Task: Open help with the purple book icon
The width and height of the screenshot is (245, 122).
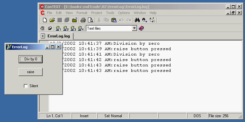Action: click(141, 28)
